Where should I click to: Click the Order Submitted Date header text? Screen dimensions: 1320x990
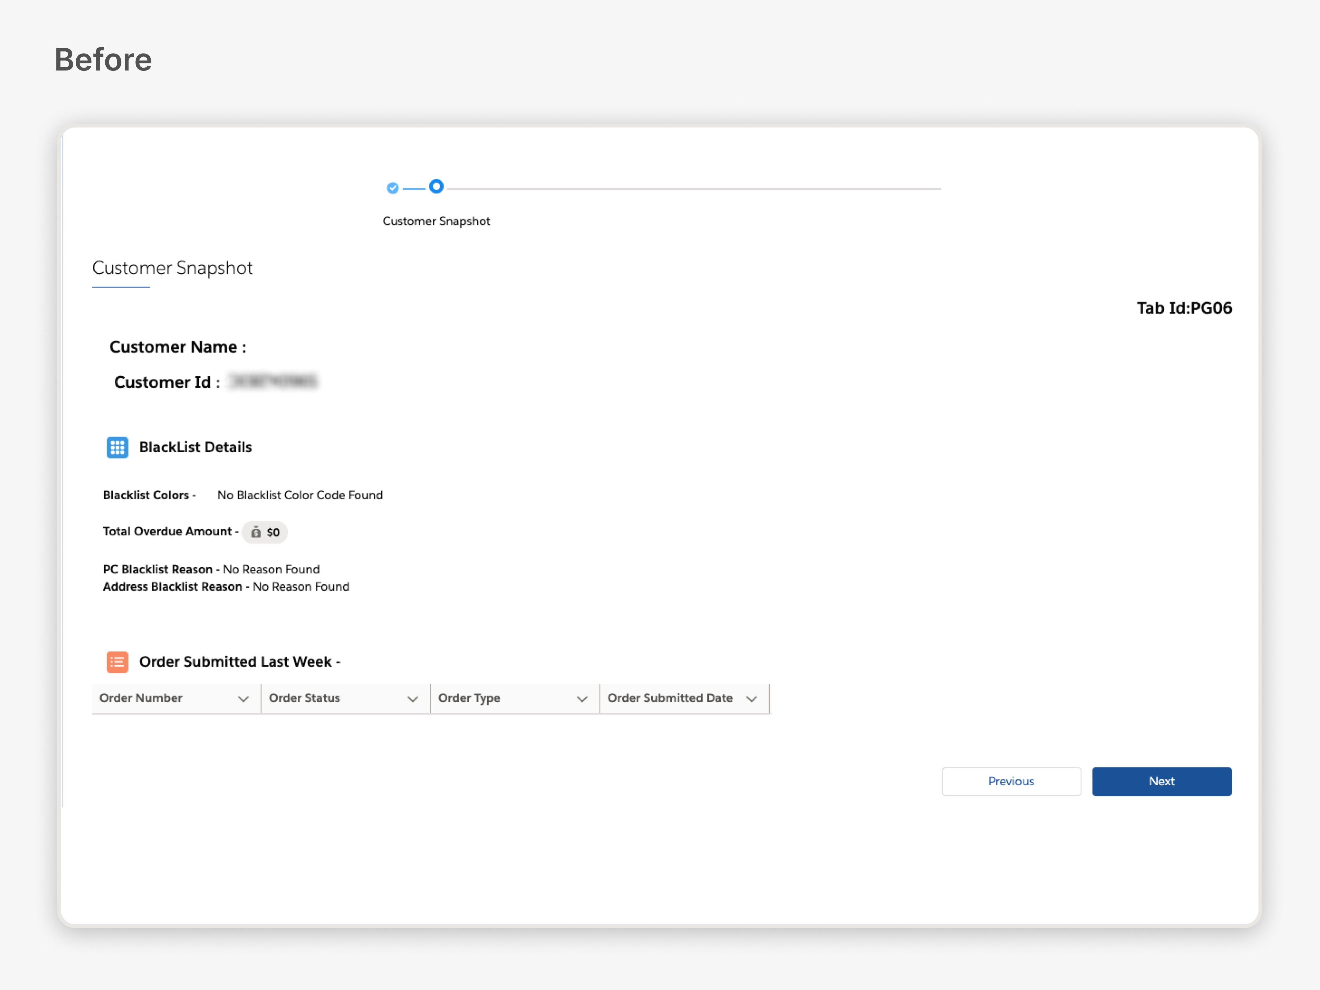pyautogui.click(x=670, y=698)
